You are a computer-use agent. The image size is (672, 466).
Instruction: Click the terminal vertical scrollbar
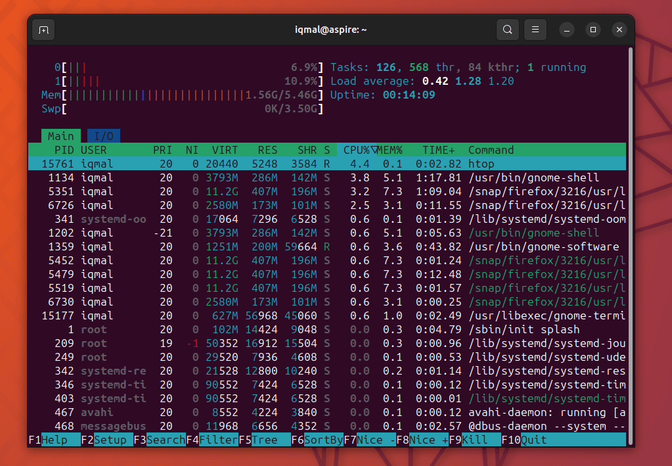tap(631, 245)
